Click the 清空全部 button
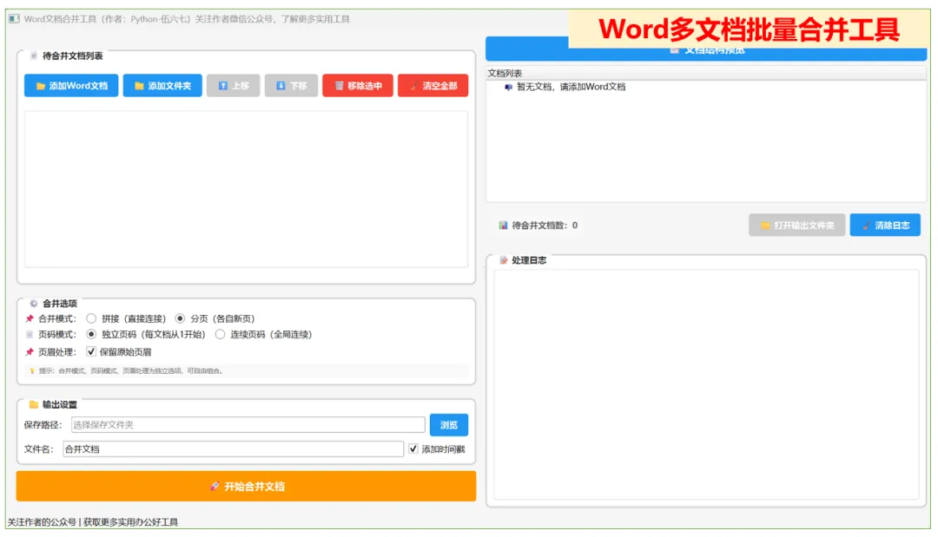This screenshot has height=537, width=938. (433, 85)
